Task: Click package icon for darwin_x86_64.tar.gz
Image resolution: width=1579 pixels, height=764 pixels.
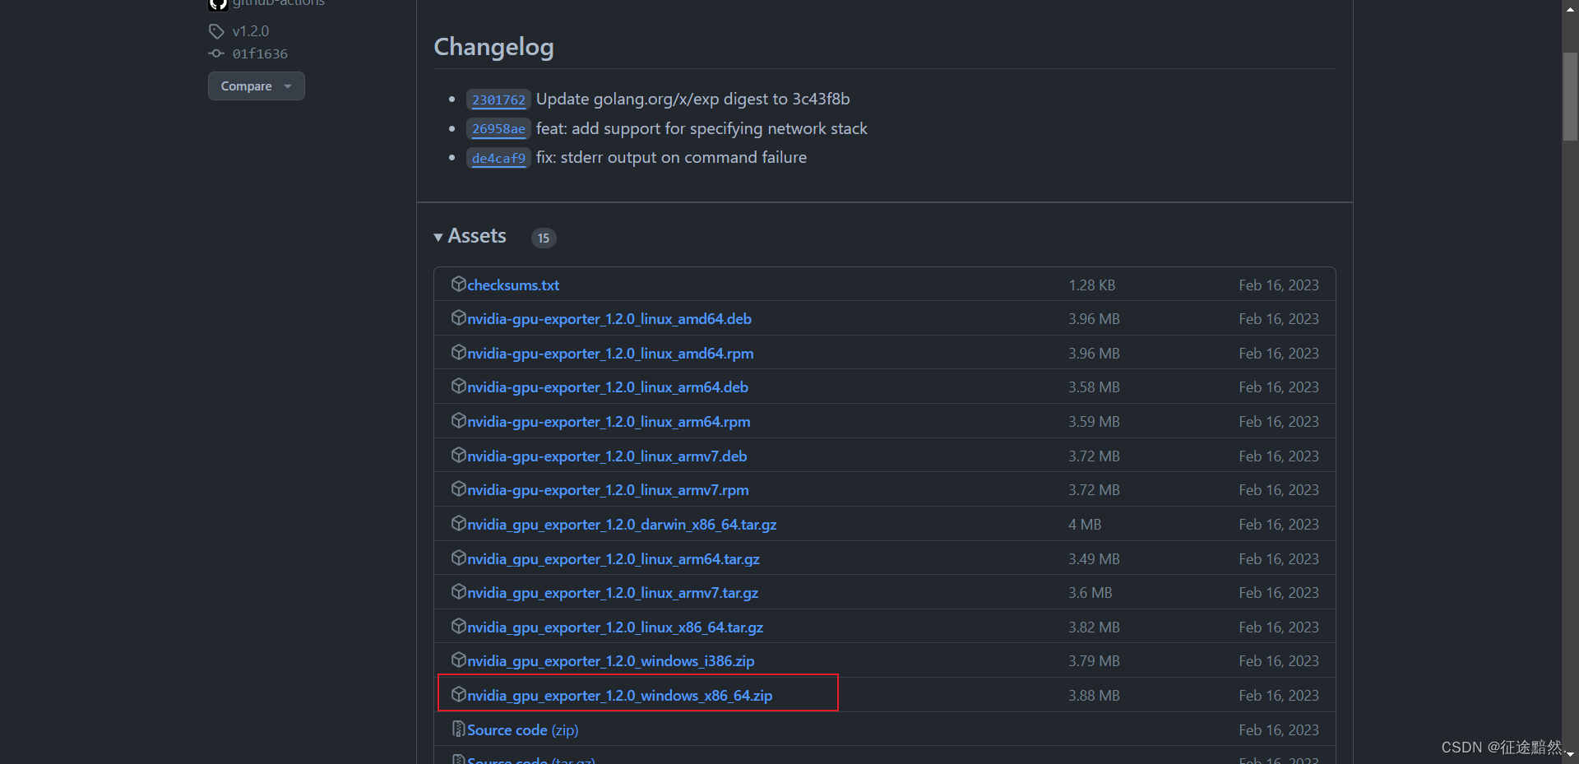Action: pos(459,523)
